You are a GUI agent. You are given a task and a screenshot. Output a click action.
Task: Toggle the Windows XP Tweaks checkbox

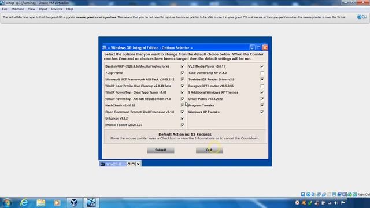point(262,112)
